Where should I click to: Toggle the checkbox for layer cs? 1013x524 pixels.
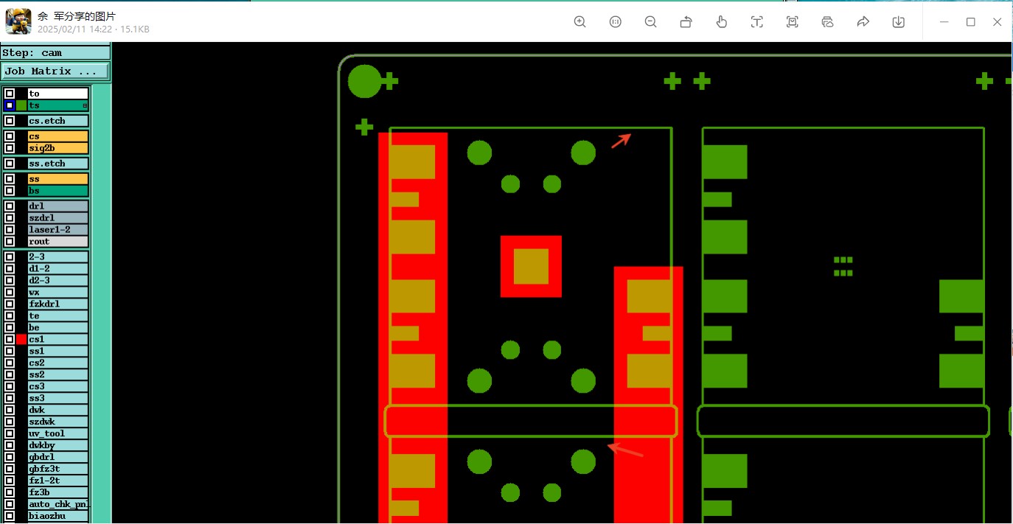point(10,136)
